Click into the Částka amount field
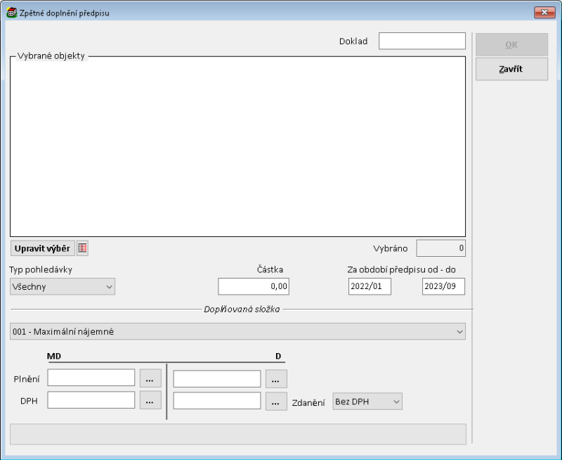 (254, 286)
